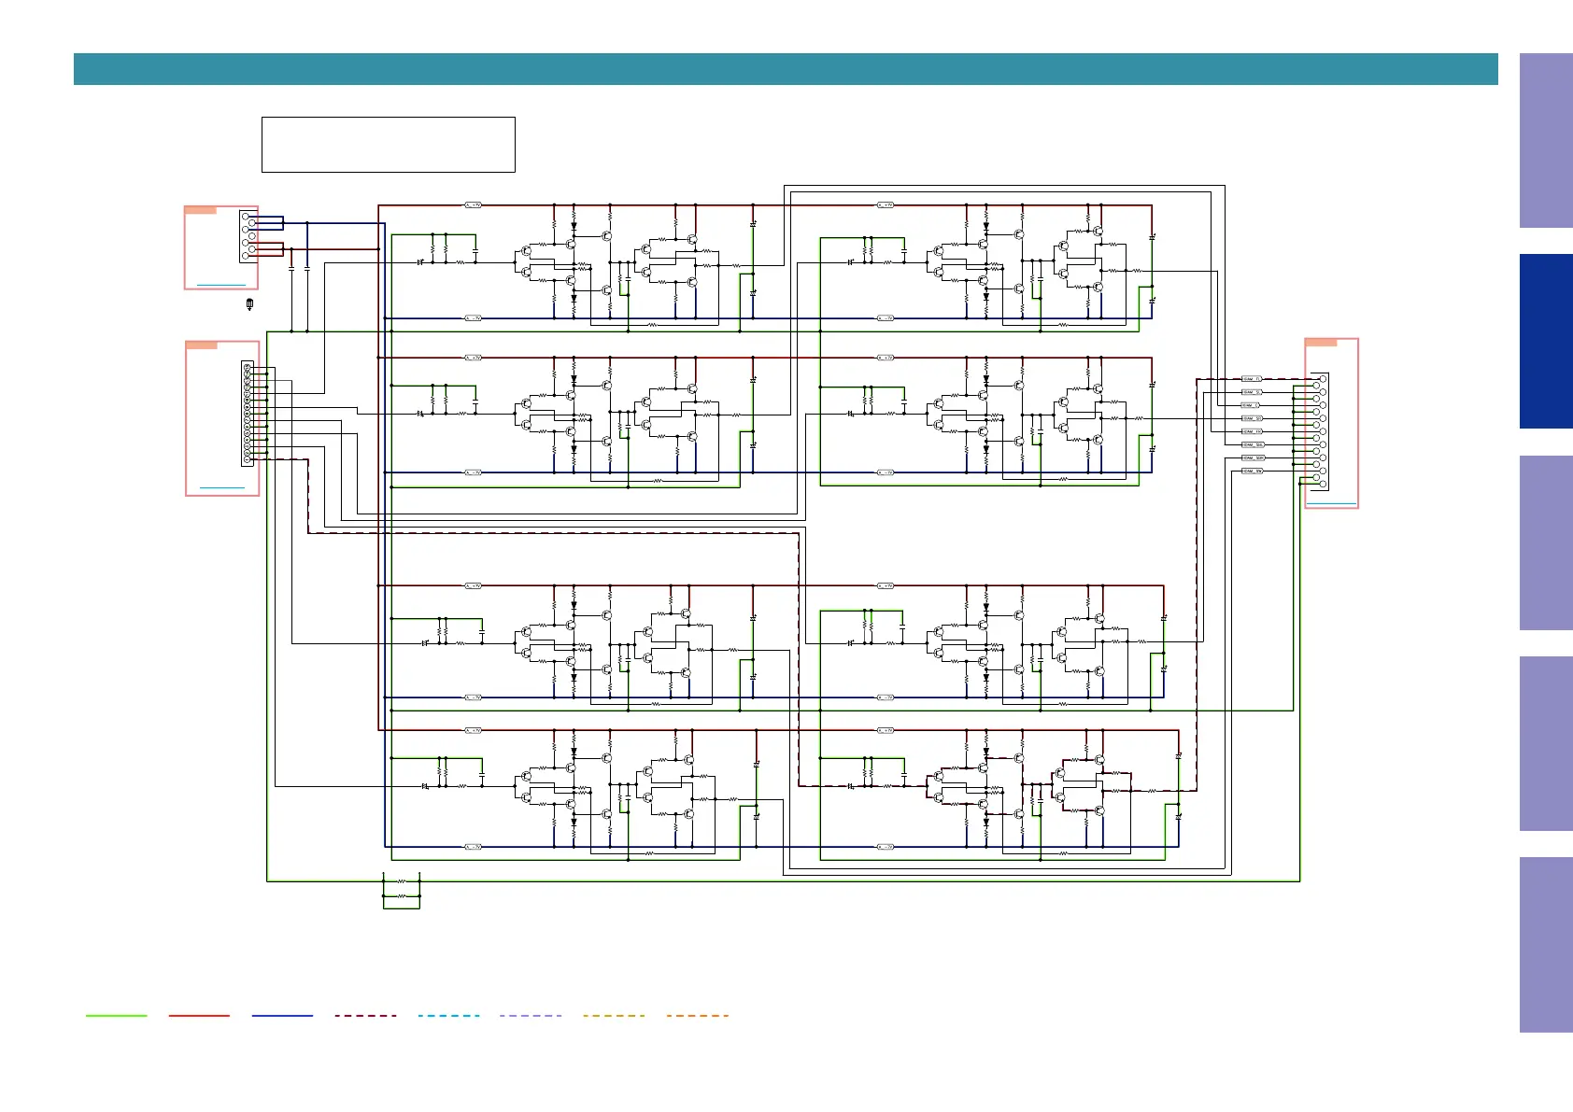Open the topmost purple side tab
This screenshot has height=1112, width=1573.
pyautogui.click(x=1545, y=141)
